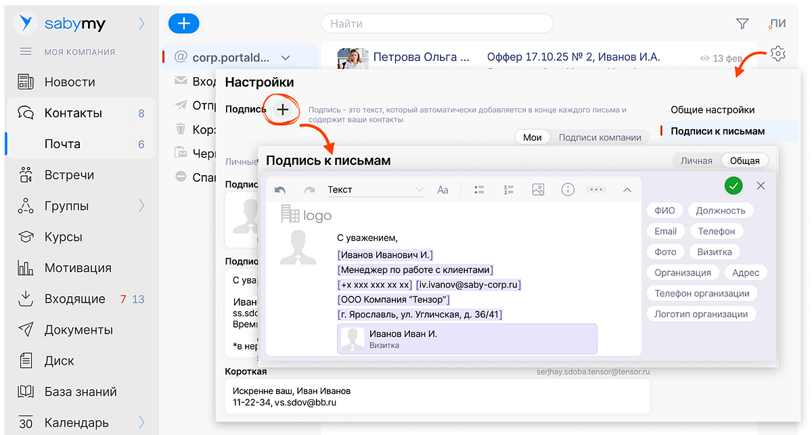The height and width of the screenshot is (435, 812).
Task: Click the Найти search field
Action: click(x=436, y=24)
